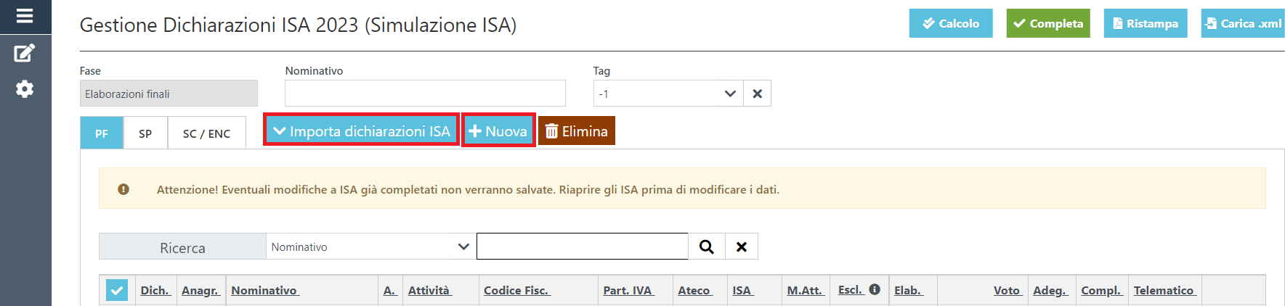The width and height of the screenshot is (1285, 306).
Task: Open the Nominativo search criteria dropdown
Action: [370, 247]
